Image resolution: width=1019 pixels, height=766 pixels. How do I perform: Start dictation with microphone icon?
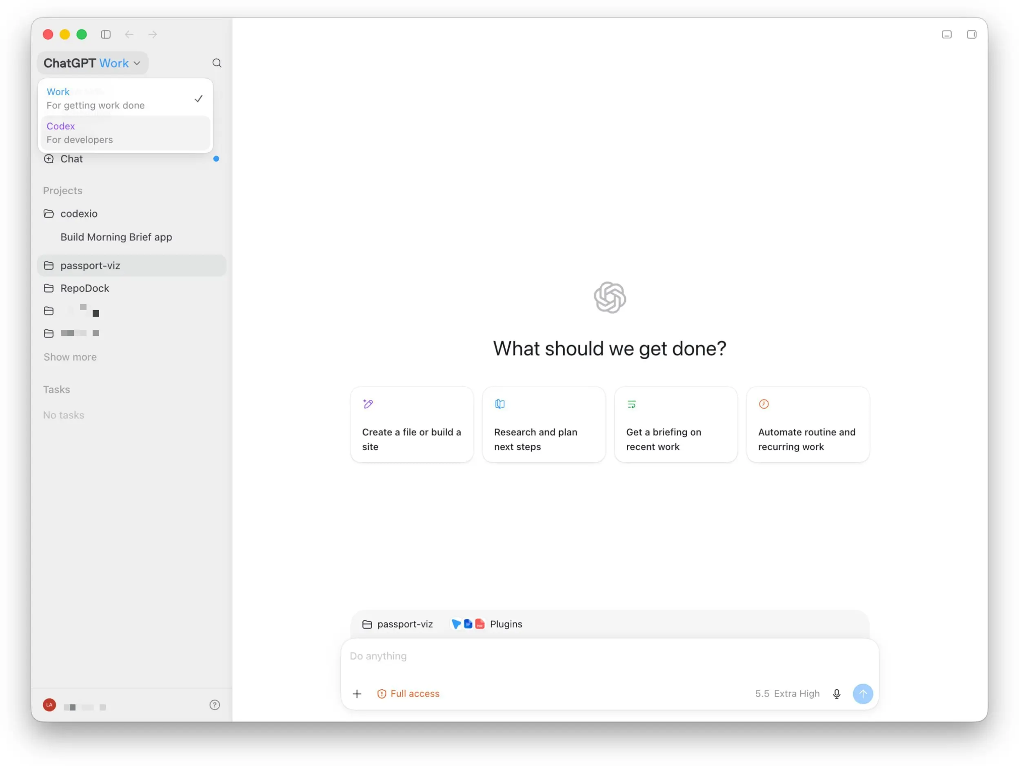tap(837, 694)
